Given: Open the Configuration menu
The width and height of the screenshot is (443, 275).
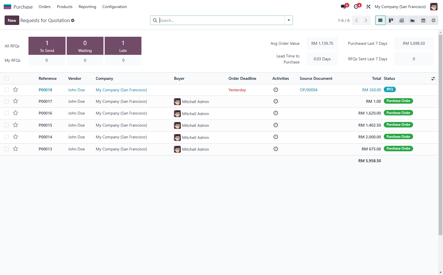Looking at the screenshot, I should pyautogui.click(x=114, y=7).
